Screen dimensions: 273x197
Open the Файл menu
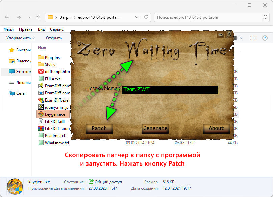(8, 29)
